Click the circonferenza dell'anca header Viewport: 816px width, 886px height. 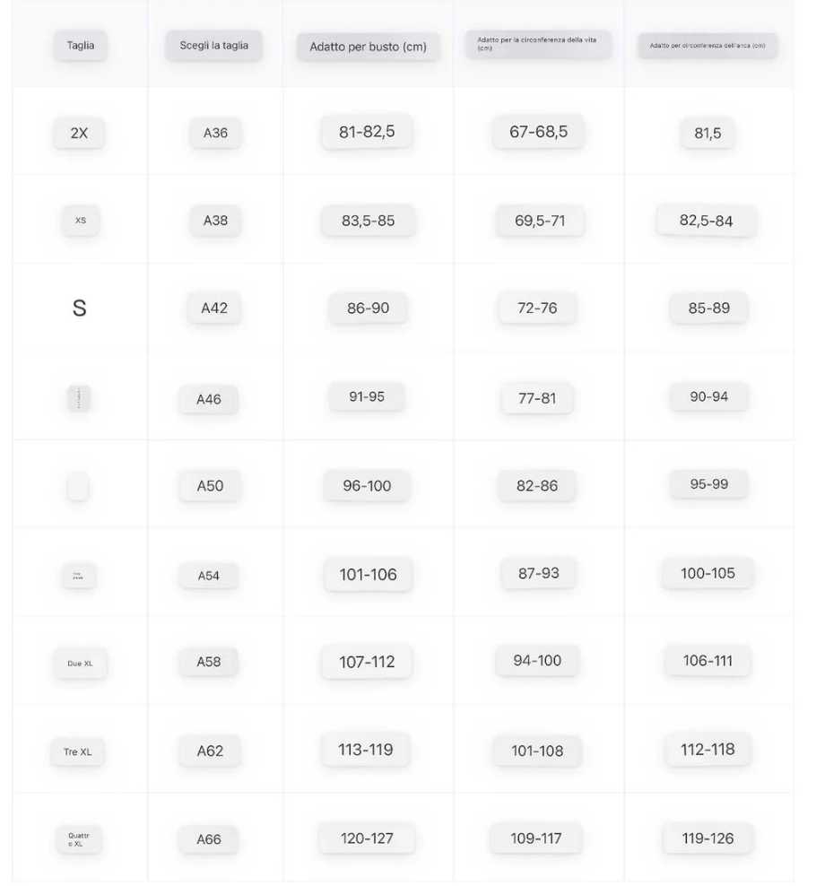(x=707, y=46)
